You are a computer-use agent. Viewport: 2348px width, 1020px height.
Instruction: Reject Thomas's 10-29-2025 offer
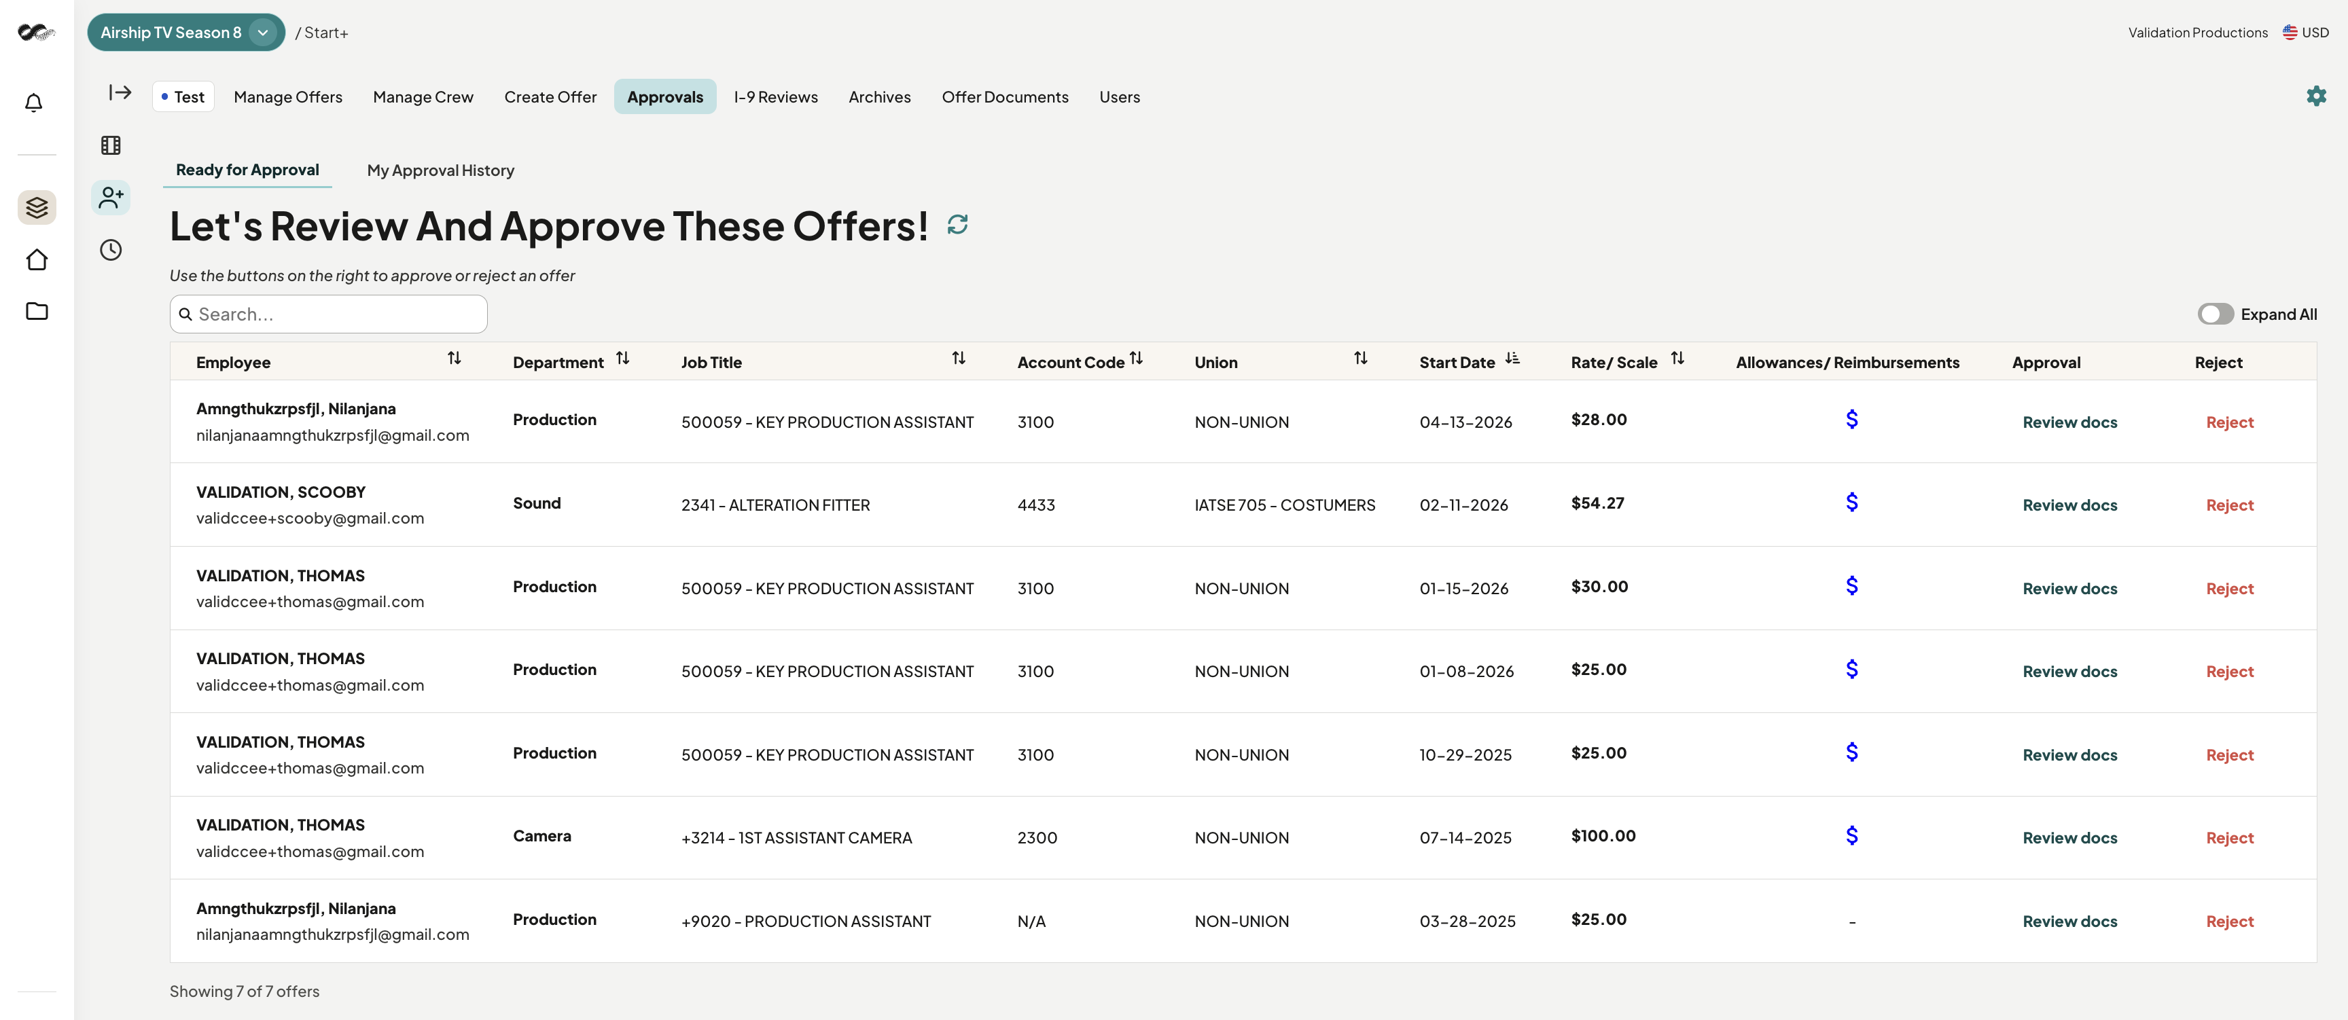[2230, 755]
